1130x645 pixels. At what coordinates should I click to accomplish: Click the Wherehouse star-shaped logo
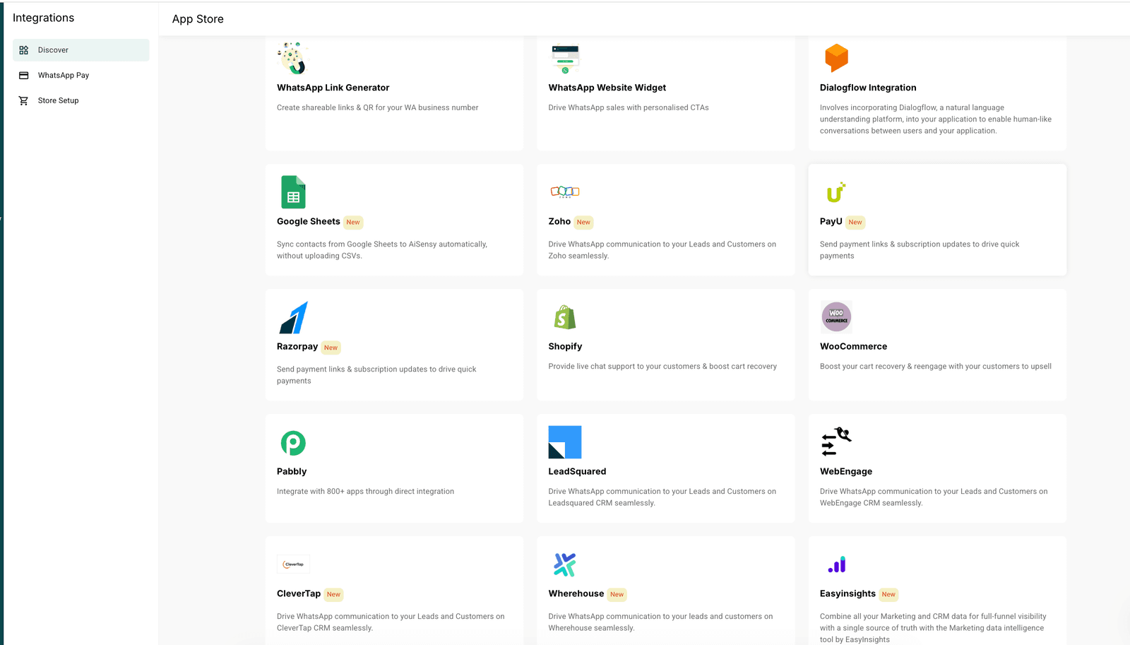click(x=565, y=564)
